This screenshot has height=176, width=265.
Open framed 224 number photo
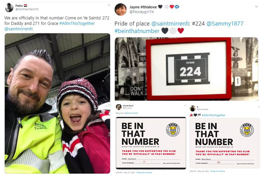(x=186, y=69)
